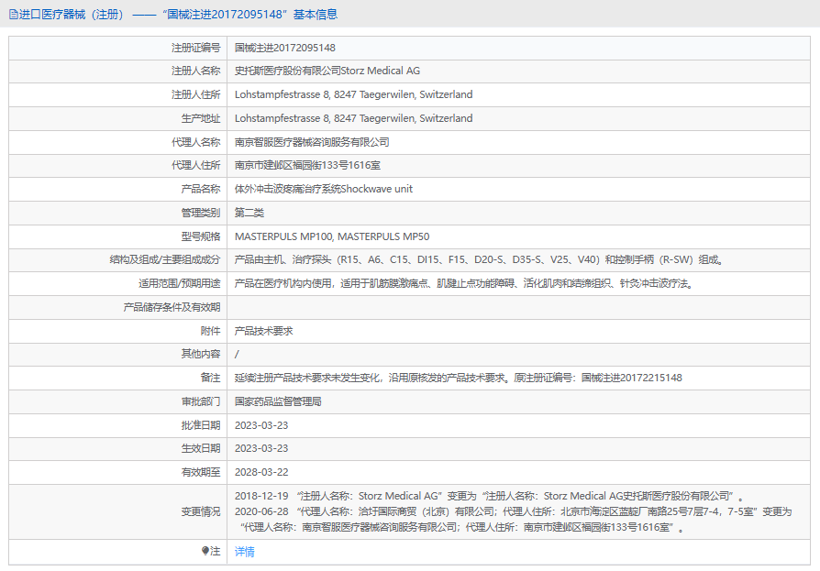Click the 2018-12-19 change record line
The height and width of the screenshot is (571, 820).
click(489, 496)
